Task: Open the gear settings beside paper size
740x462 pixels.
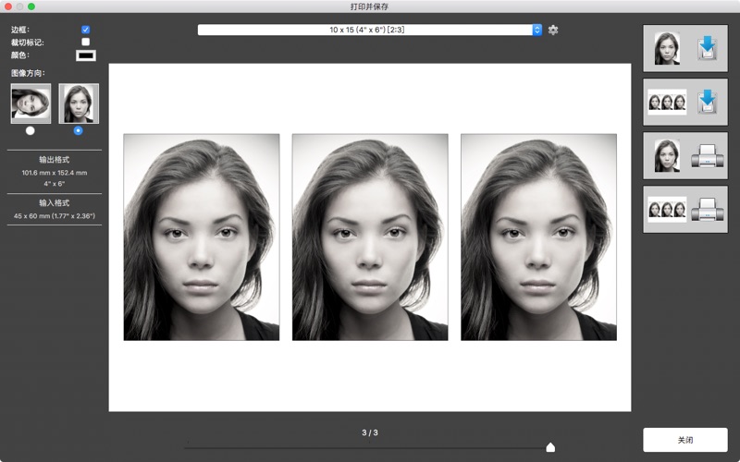Action: click(553, 30)
